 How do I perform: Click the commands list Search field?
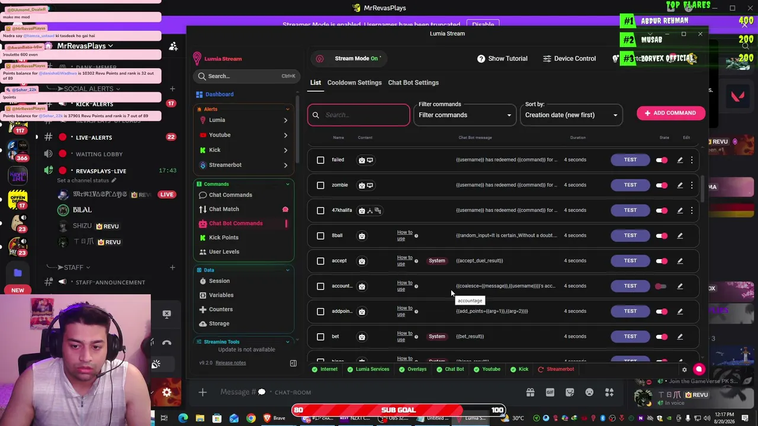(359, 115)
